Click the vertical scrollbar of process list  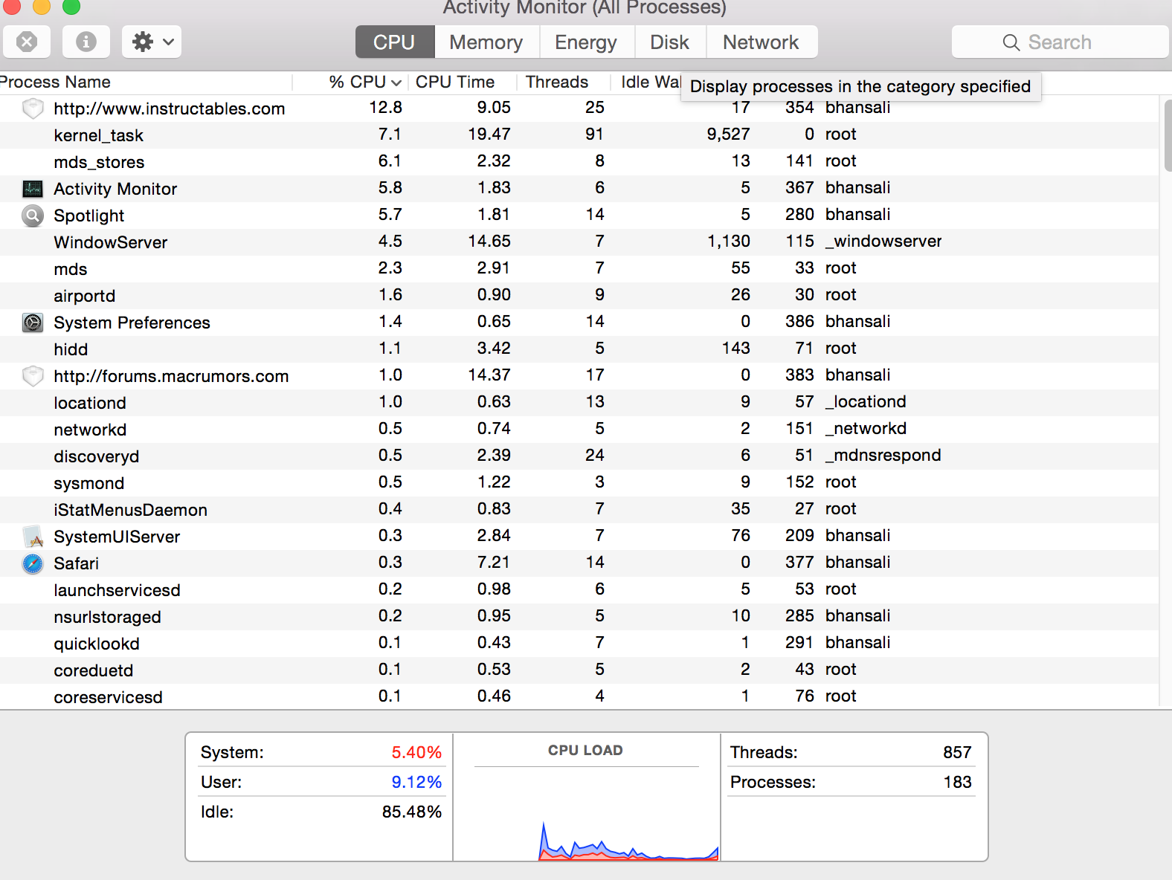coord(1167,135)
